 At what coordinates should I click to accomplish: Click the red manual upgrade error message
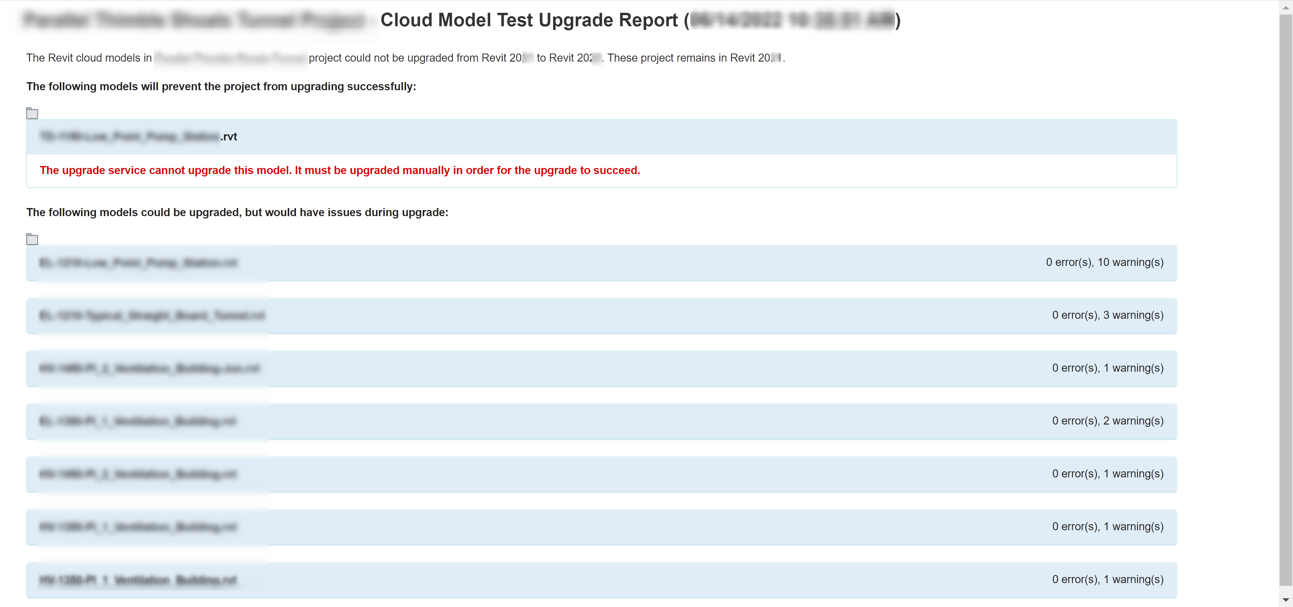(x=340, y=171)
